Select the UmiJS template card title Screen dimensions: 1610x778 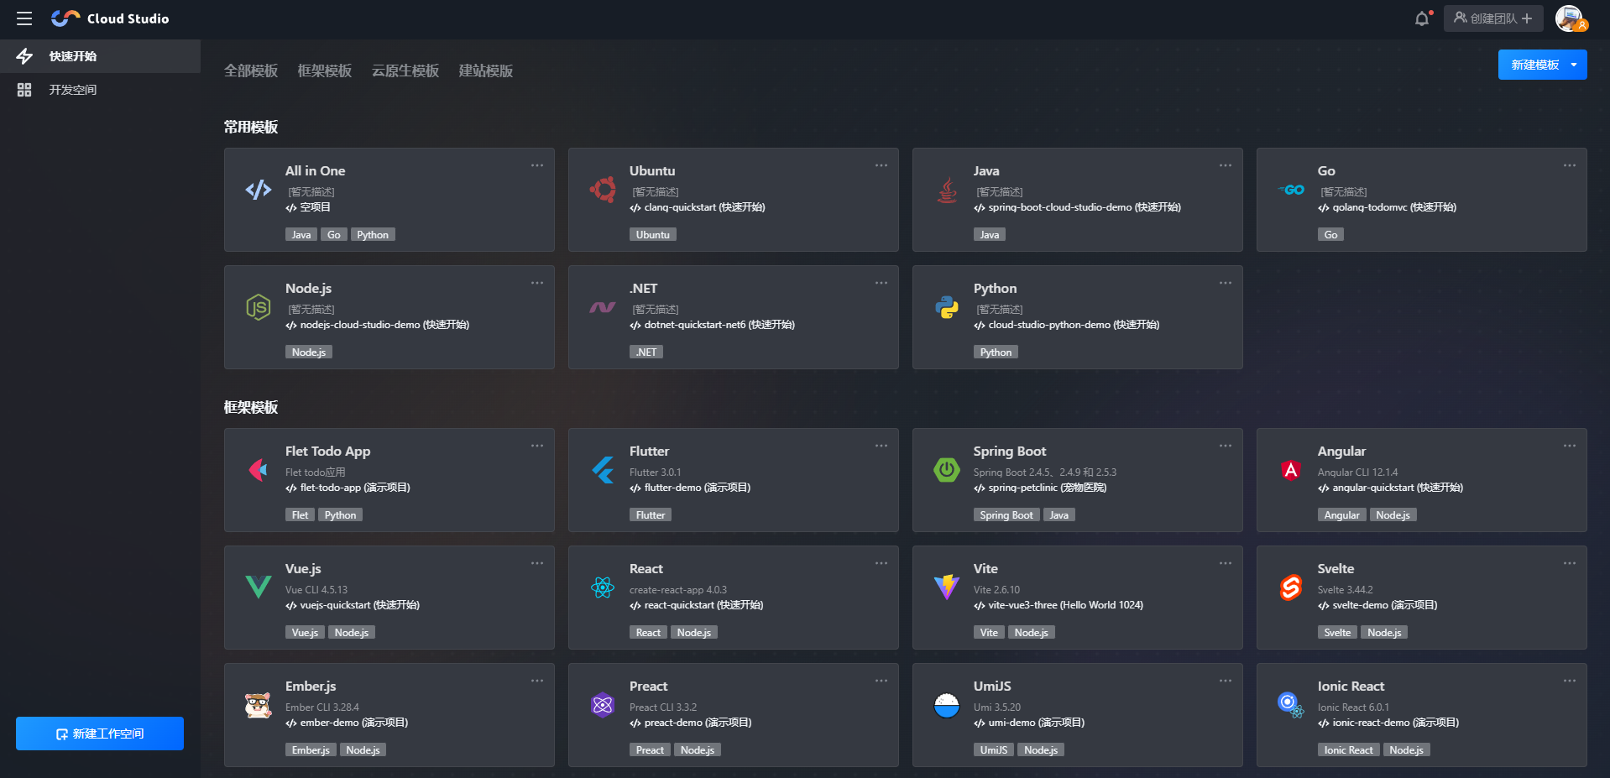(x=992, y=687)
